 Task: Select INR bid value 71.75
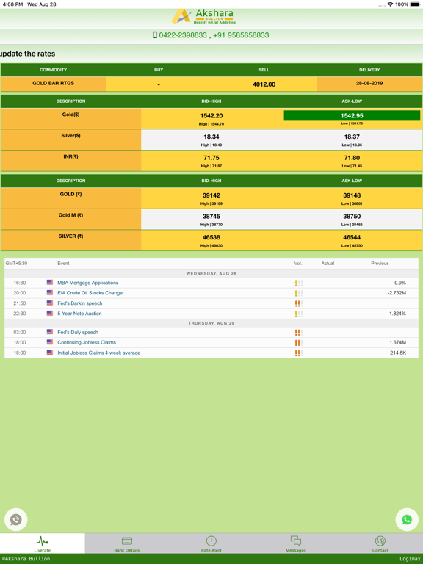coord(211,158)
